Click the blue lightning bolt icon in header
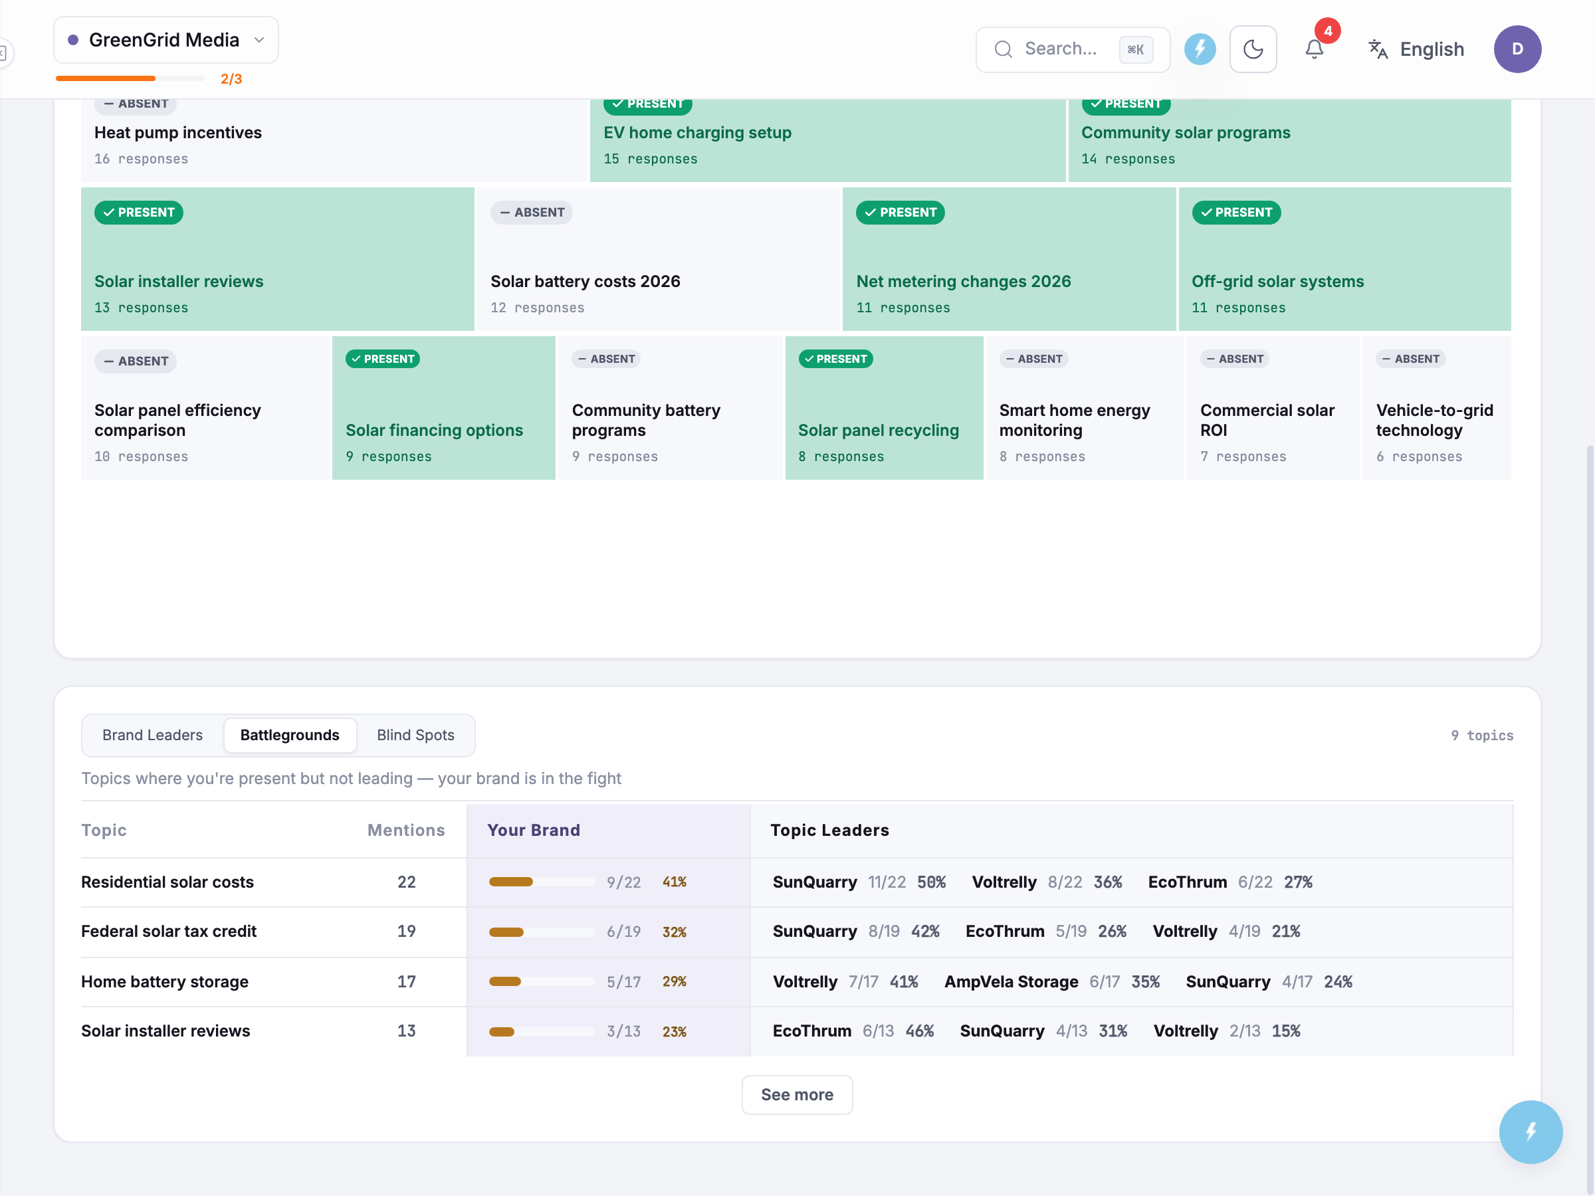1595x1196 pixels. 1200,49
